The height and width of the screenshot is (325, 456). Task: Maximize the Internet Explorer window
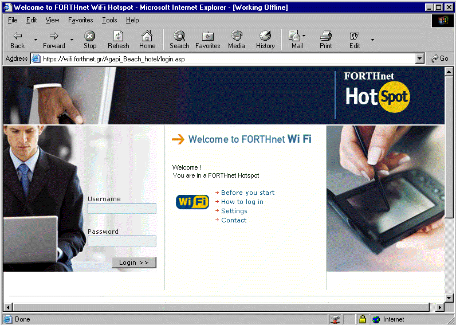pyautogui.click(x=438, y=7)
